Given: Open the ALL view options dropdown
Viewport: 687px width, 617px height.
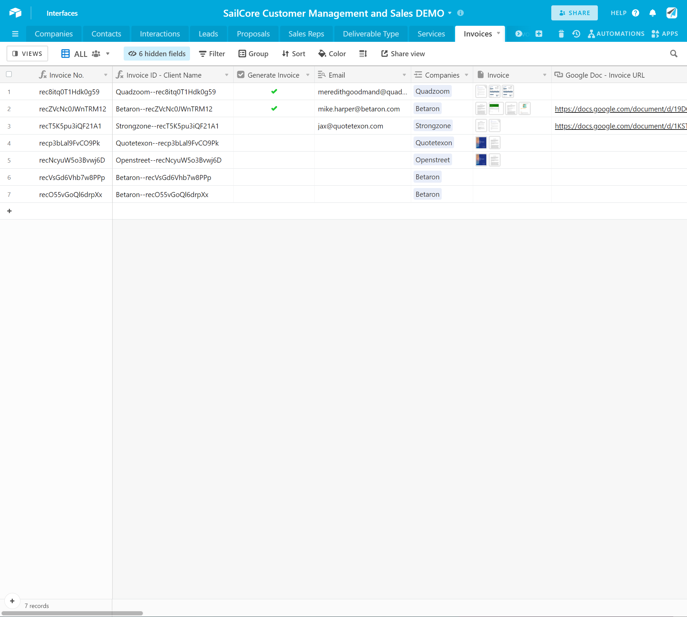Looking at the screenshot, I should click(108, 54).
